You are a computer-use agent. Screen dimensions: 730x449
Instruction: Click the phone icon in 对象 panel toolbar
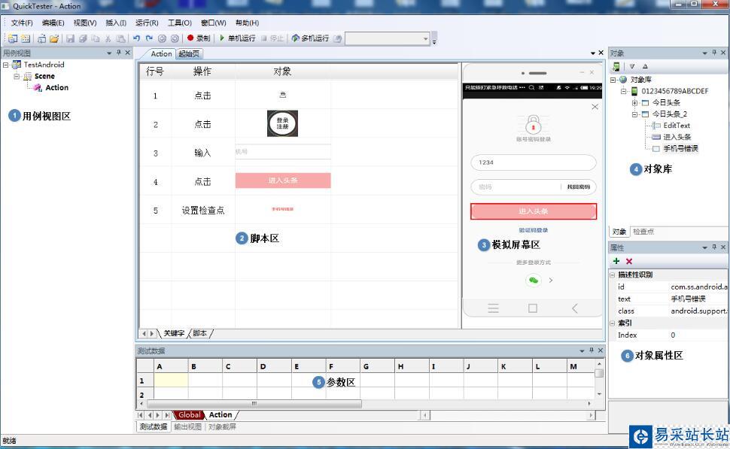point(617,66)
